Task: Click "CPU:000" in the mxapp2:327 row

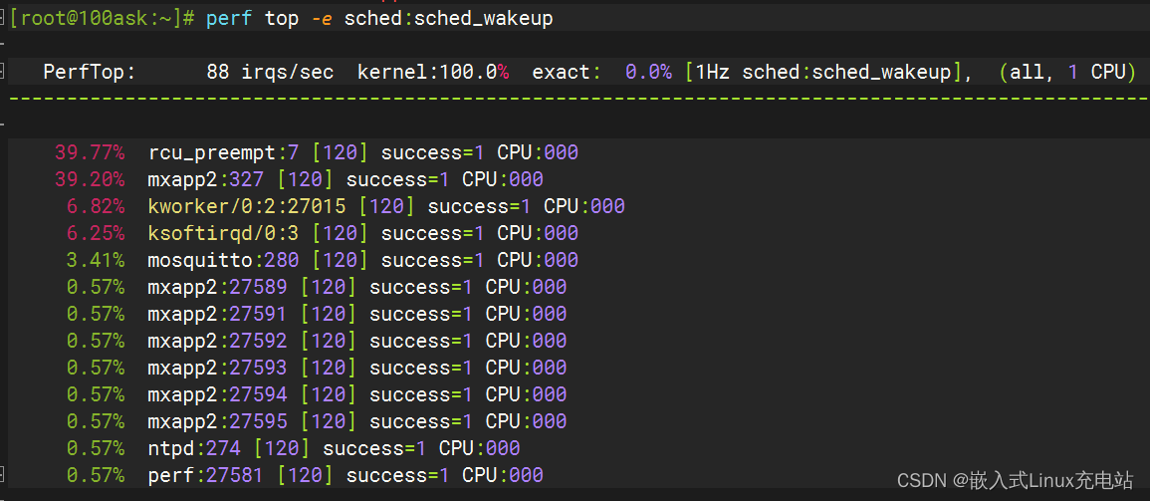Action: pos(503,179)
